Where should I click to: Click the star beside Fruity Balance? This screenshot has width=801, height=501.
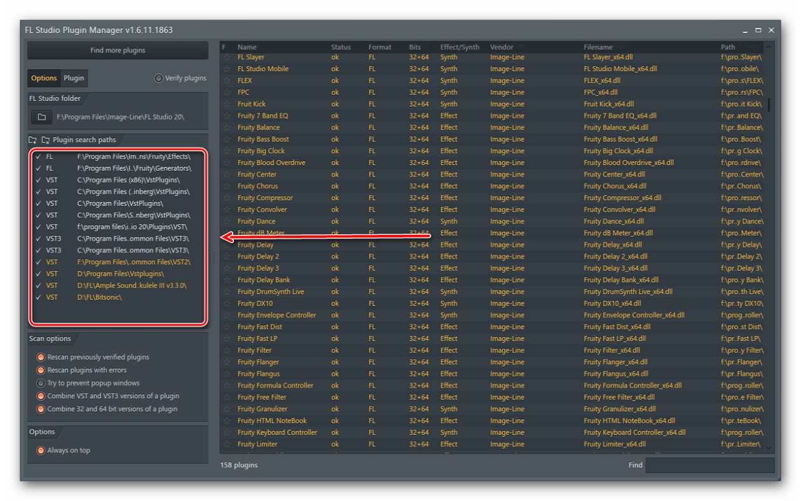pyautogui.click(x=226, y=128)
